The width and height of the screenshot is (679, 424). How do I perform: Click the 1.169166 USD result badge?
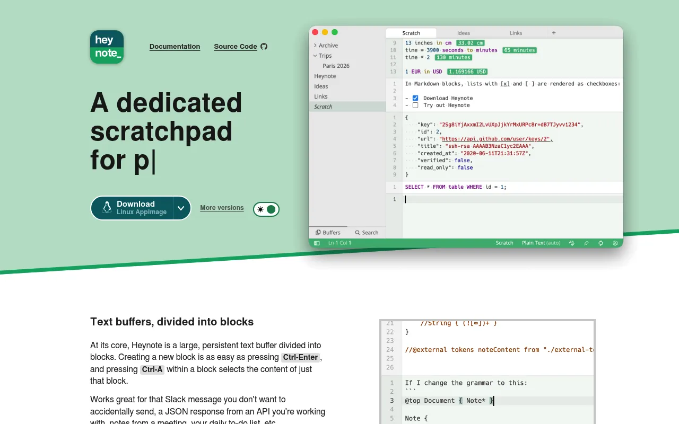tap(467, 72)
